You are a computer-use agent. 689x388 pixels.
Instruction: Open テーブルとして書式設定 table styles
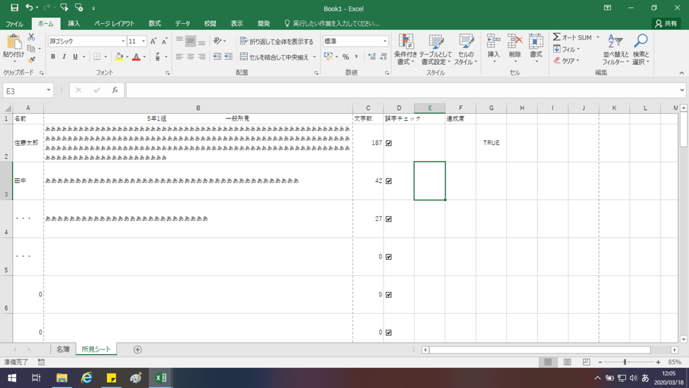(x=436, y=49)
